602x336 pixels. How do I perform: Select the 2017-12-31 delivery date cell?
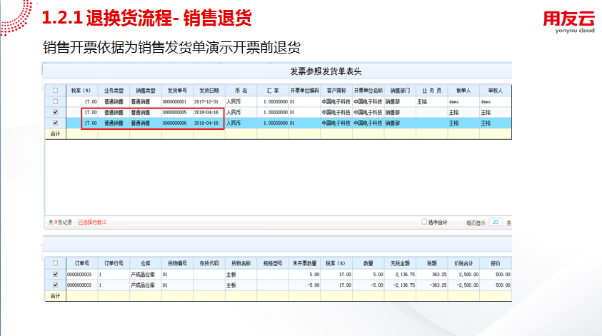click(209, 101)
